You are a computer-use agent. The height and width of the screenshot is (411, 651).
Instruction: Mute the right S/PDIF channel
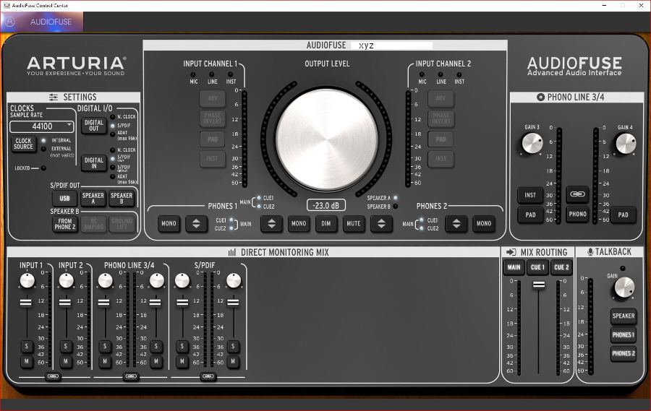(x=233, y=361)
